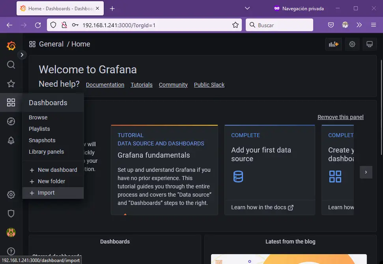Open Starred dashboards star icon in sidebar
The image size is (383, 264).
click(x=11, y=84)
